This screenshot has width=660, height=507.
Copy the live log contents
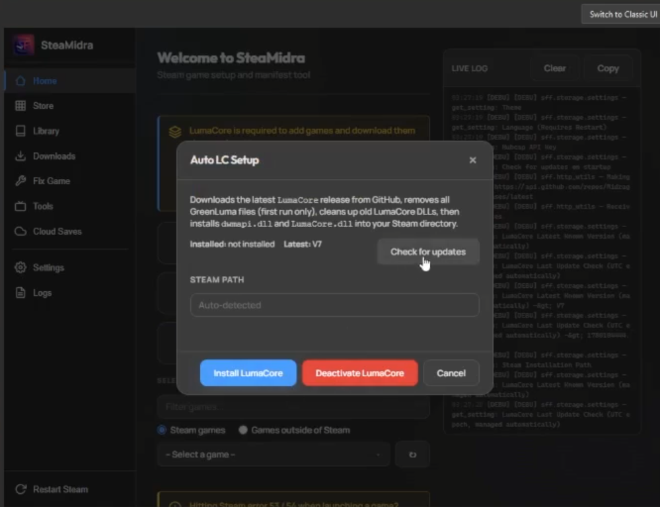point(608,68)
